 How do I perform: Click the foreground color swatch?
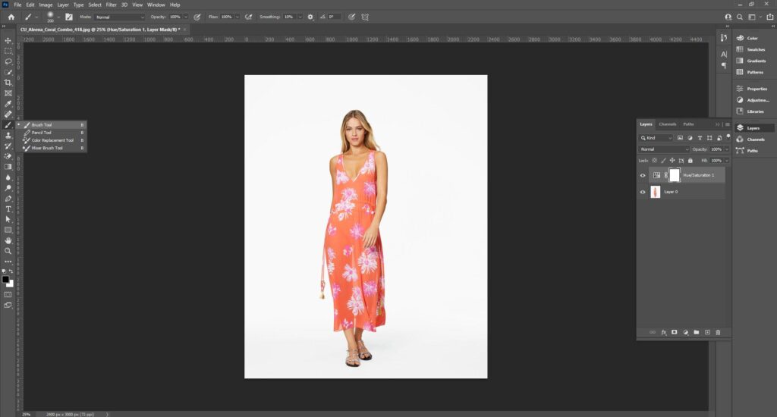click(5, 279)
